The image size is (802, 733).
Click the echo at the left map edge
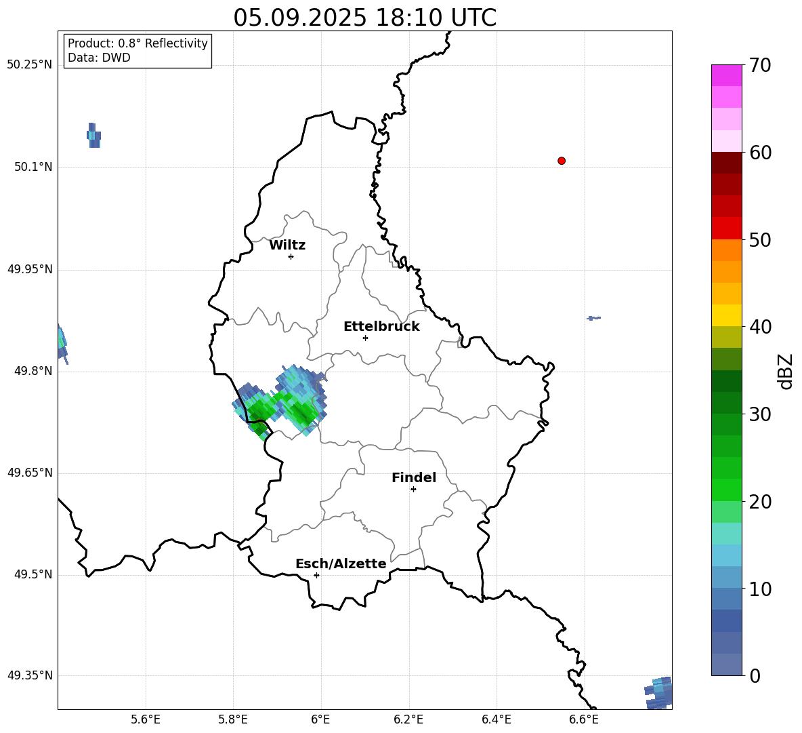(62, 343)
